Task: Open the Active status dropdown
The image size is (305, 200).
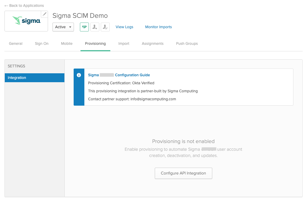Action: click(63, 27)
